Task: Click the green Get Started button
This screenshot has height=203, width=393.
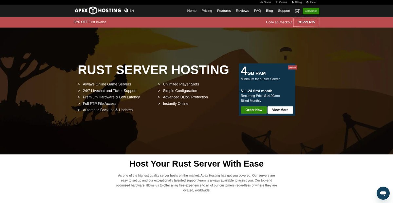Action: pos(311,11)
